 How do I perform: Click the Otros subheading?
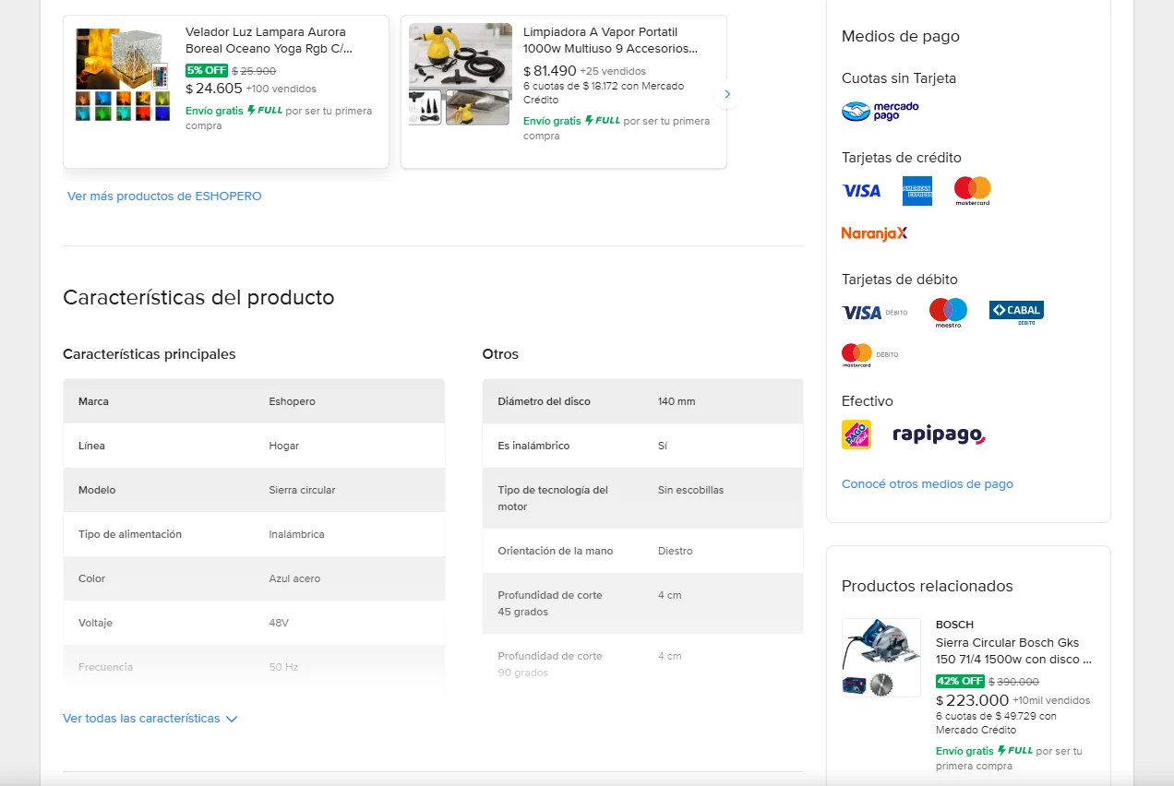[500, 354]
